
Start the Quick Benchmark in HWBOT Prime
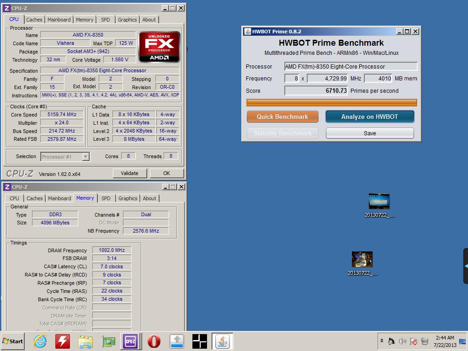(282, 117)
